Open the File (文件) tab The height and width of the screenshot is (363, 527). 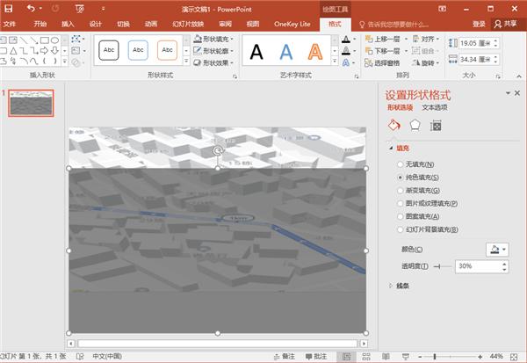(x=10, y=24)
